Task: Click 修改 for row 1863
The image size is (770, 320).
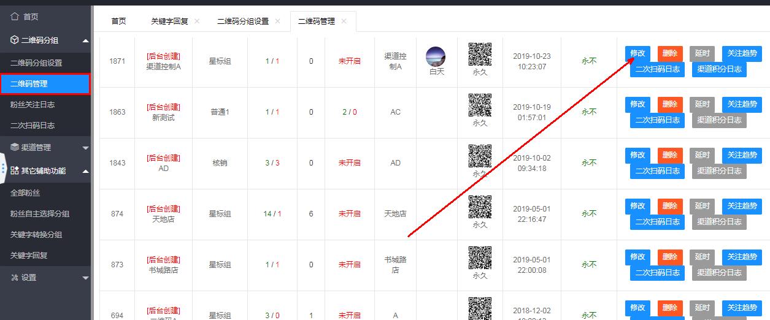Action: click(637, 104)
